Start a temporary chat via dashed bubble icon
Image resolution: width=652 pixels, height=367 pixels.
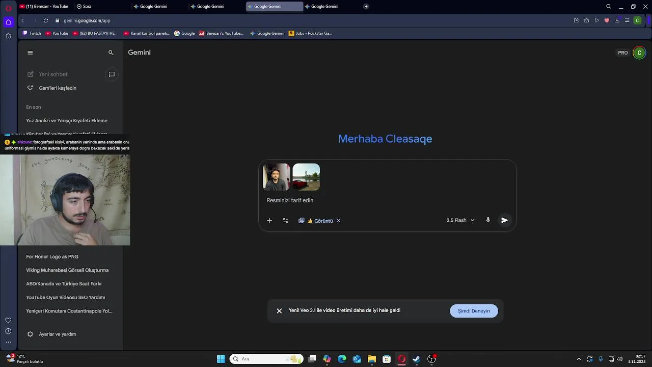coord(112,74)
